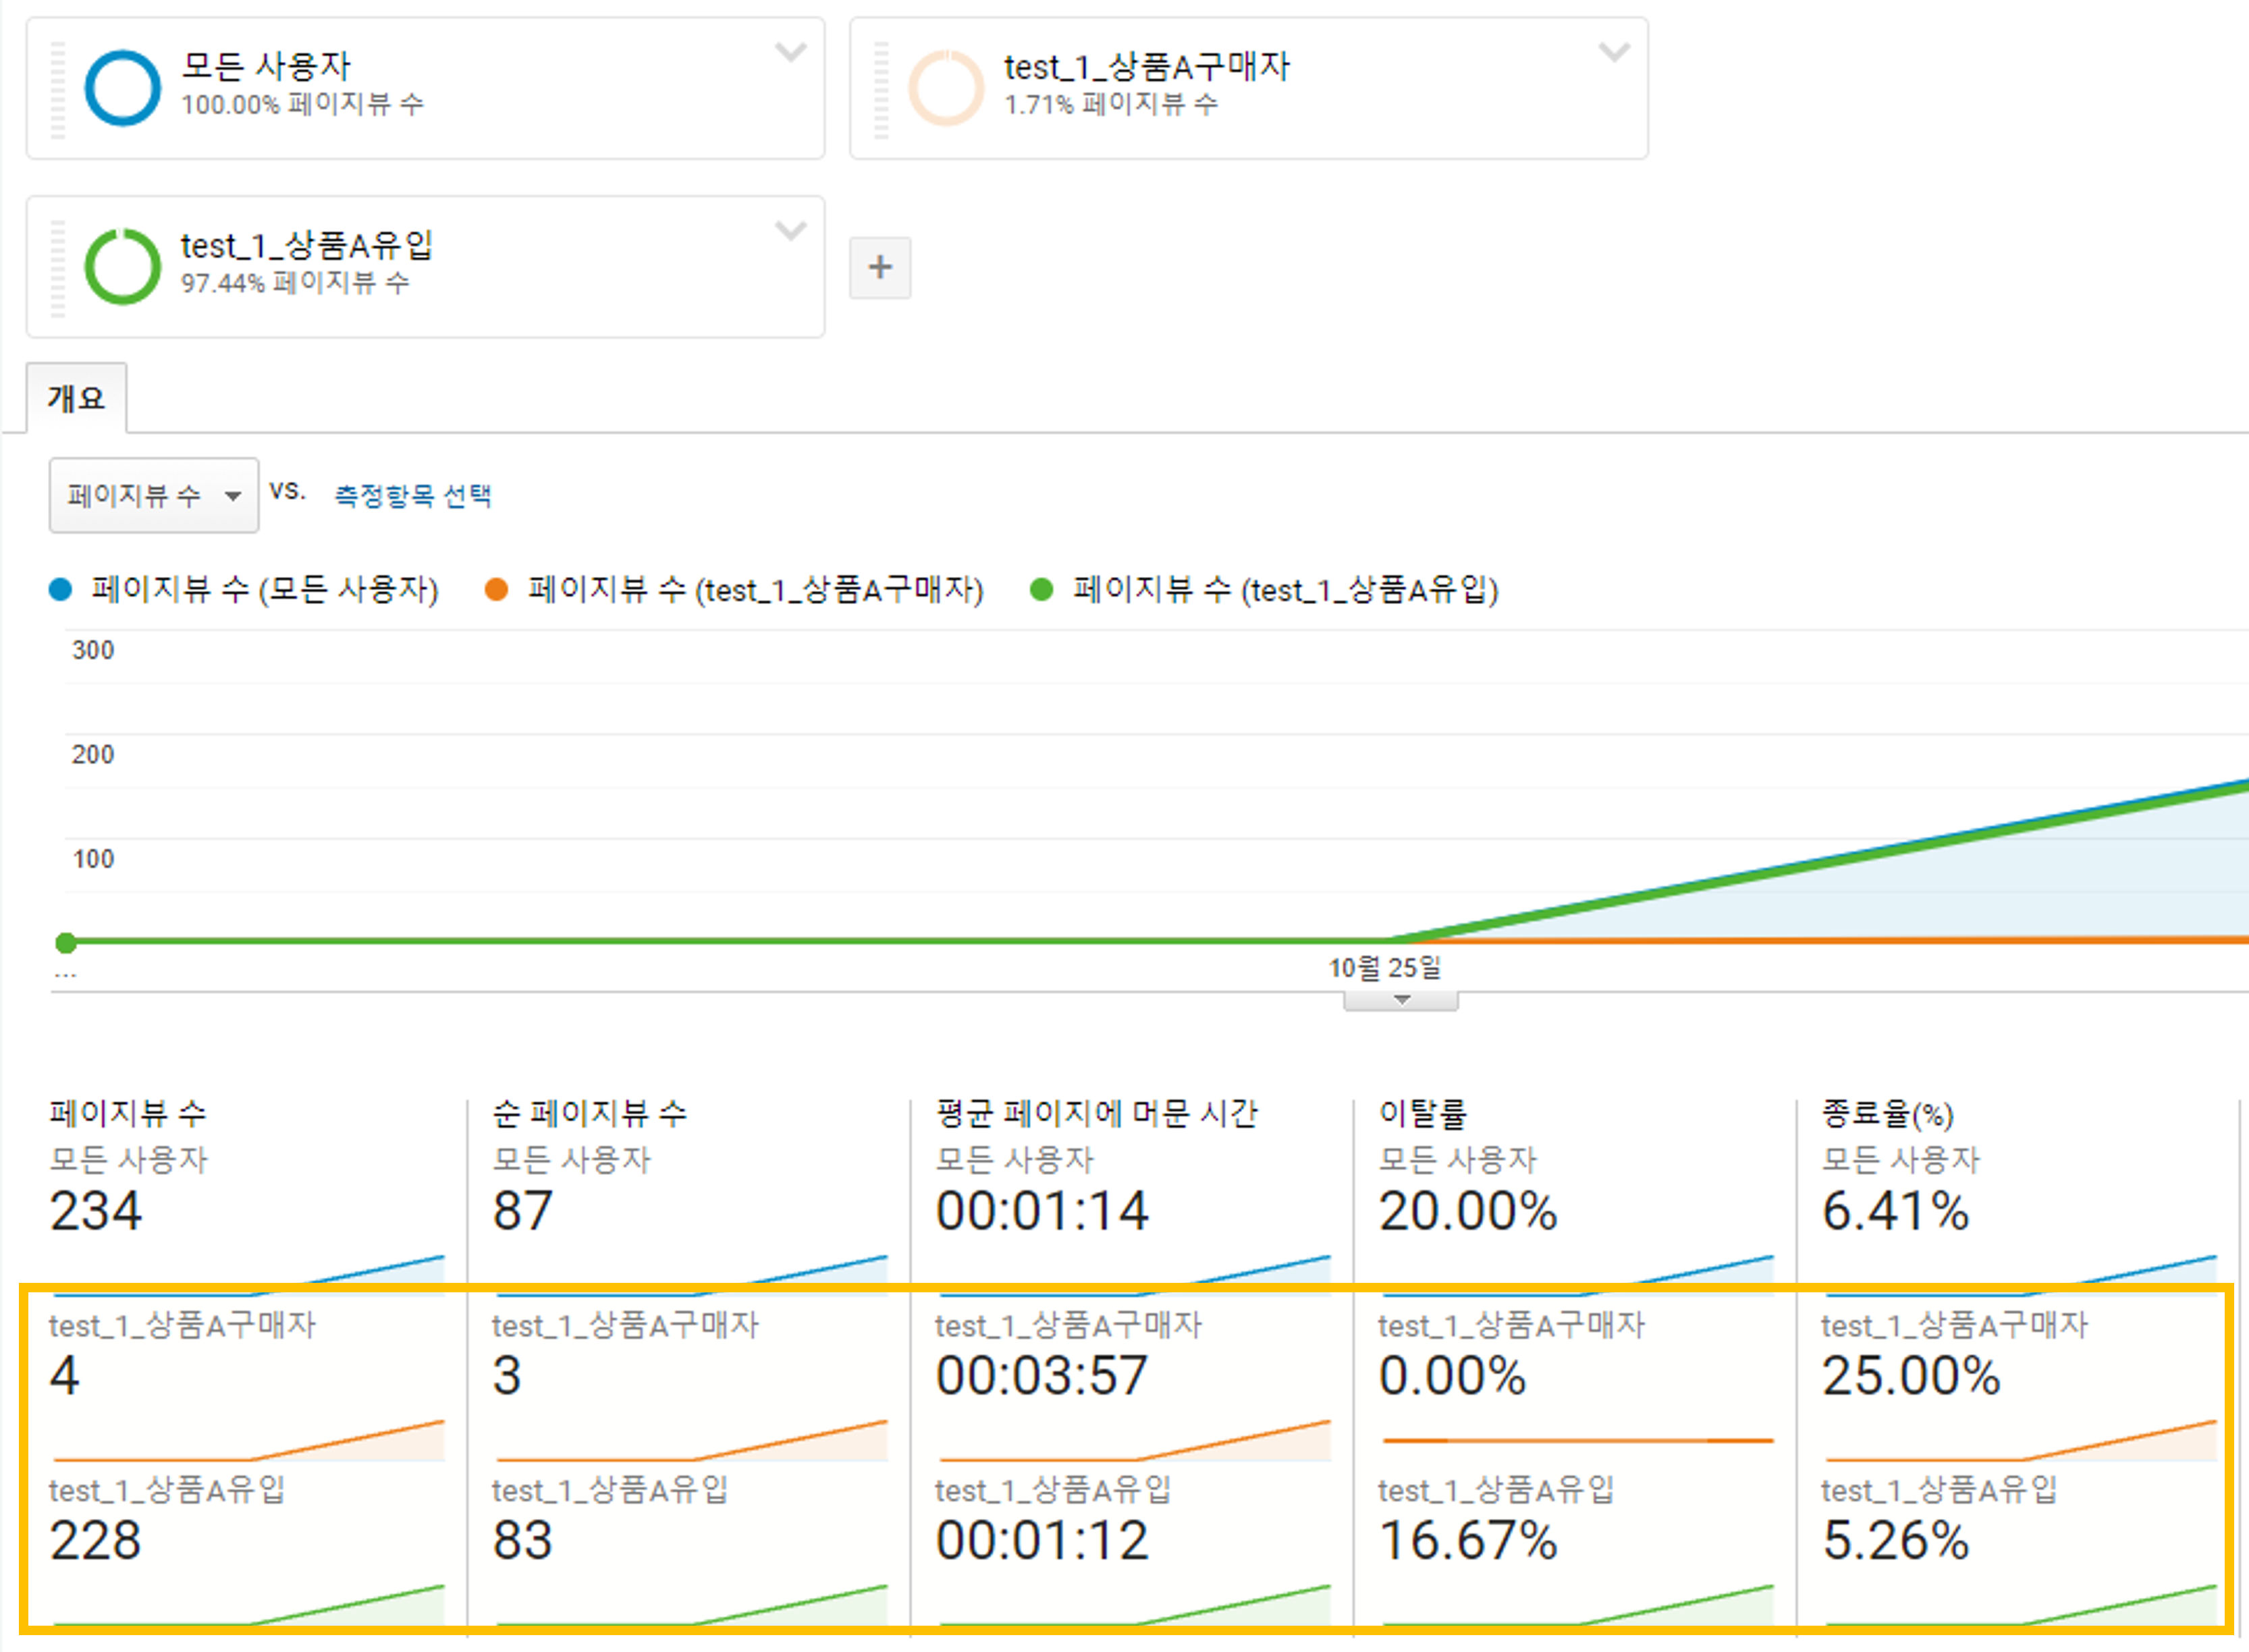Click the blue 모든 사용자 segment circle
This screenshot has width=2249, height=1652.
point(122,88)
